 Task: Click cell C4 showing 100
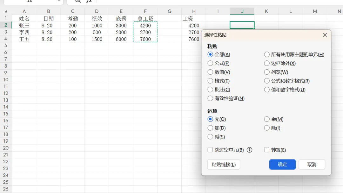(x=72, y=39)
